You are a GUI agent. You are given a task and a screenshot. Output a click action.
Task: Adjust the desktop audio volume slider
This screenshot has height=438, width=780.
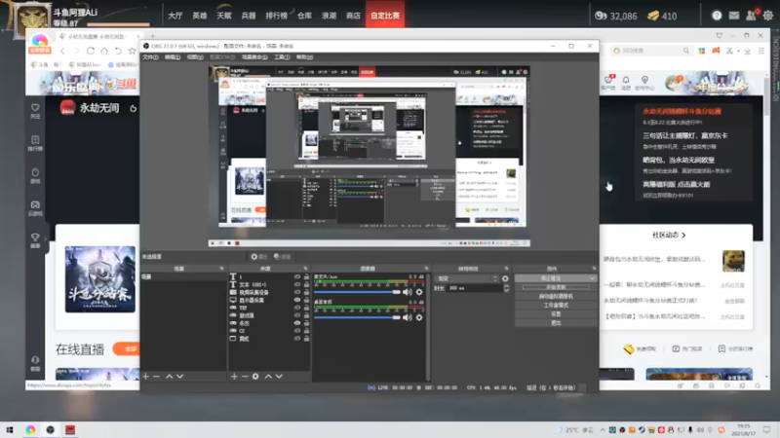tap(357, 317)
